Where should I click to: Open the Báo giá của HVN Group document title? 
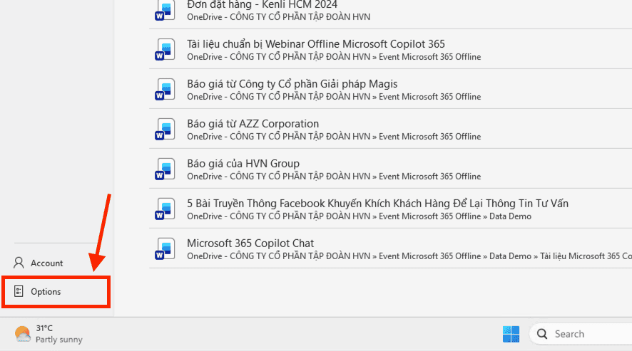click(243, 163)
